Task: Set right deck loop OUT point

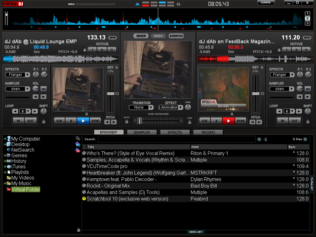Action: [x=294, y=121]
